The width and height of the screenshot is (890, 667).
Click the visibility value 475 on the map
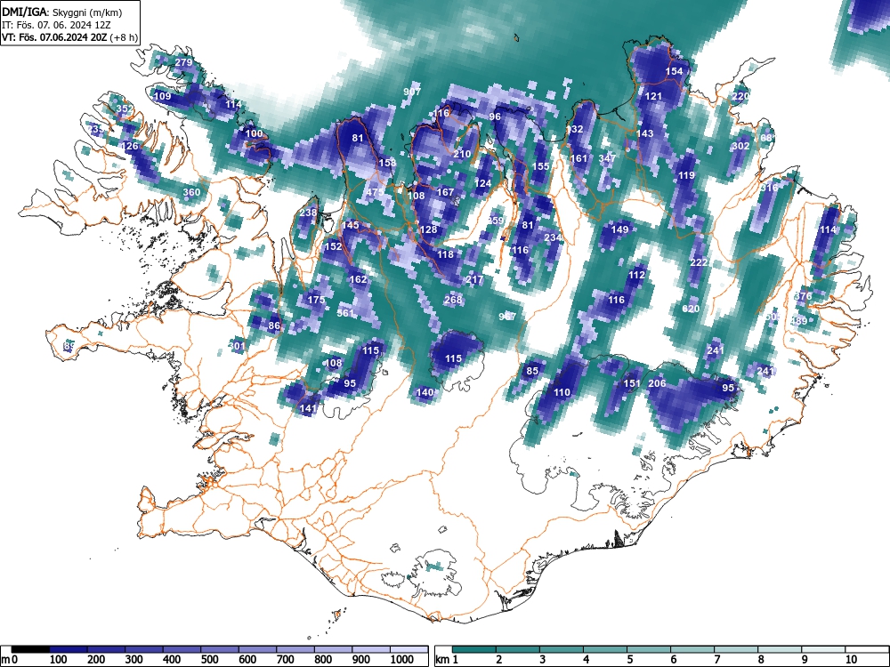point(375,192)
